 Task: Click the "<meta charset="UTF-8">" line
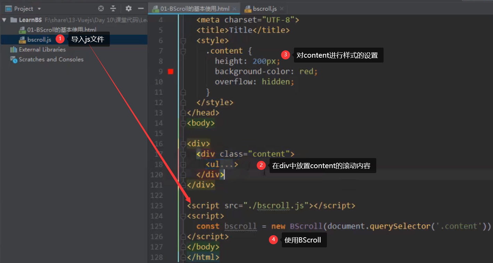click(x=248, y=20)
